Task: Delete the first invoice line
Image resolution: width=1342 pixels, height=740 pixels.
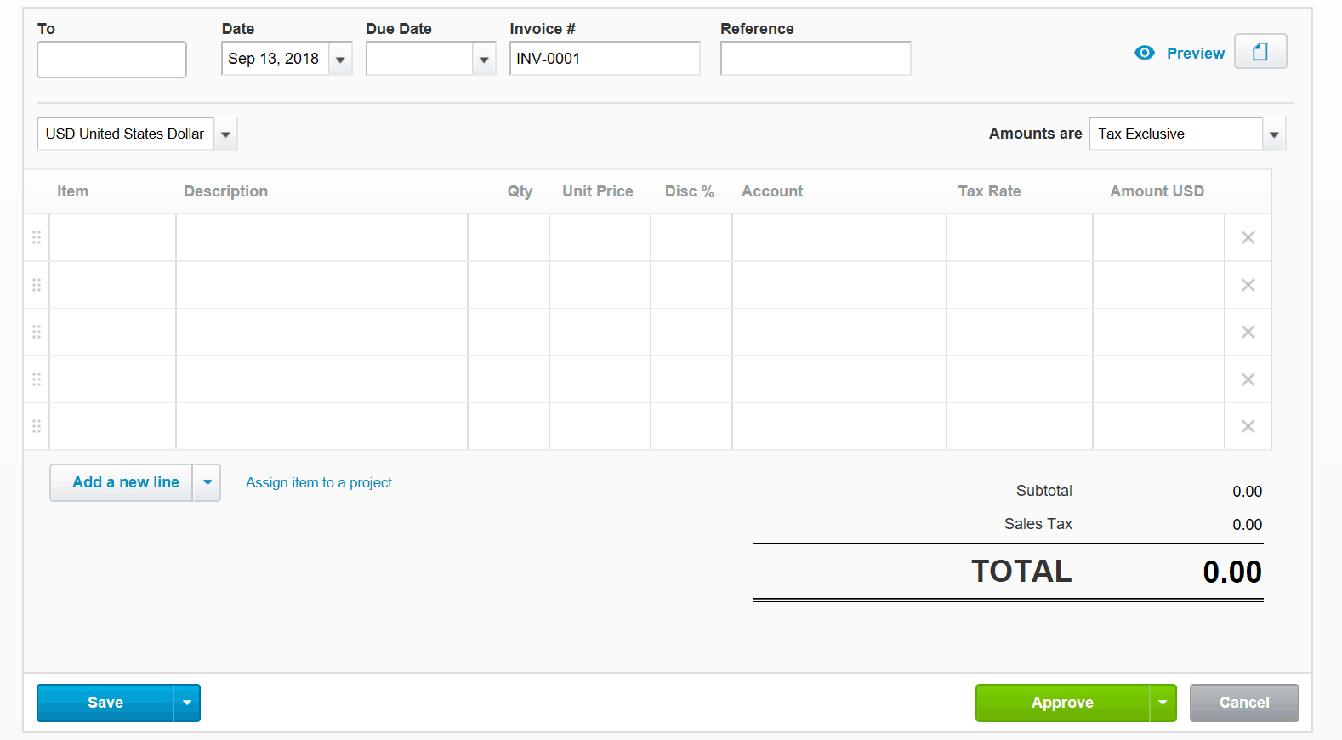Action: click(1248, 237)
